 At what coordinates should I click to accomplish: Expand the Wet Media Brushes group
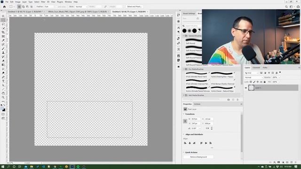click(183, 95)
